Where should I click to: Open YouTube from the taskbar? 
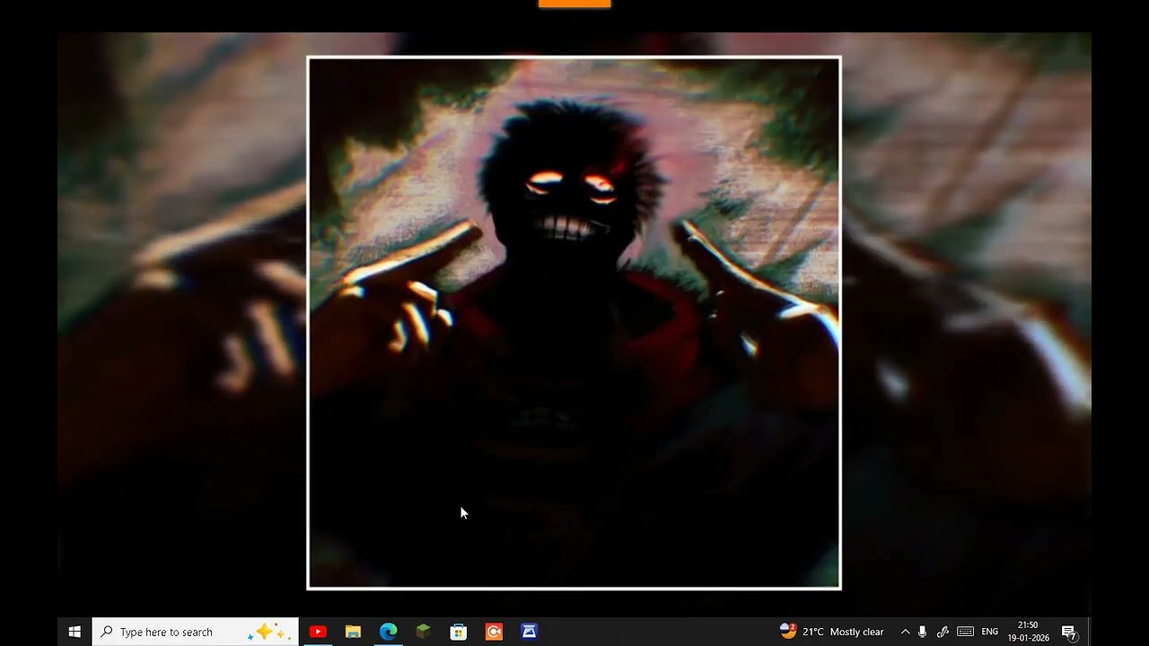click(318, 632)
